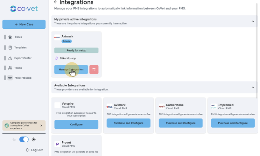Click the Cornerstone card title

(175, 105)
